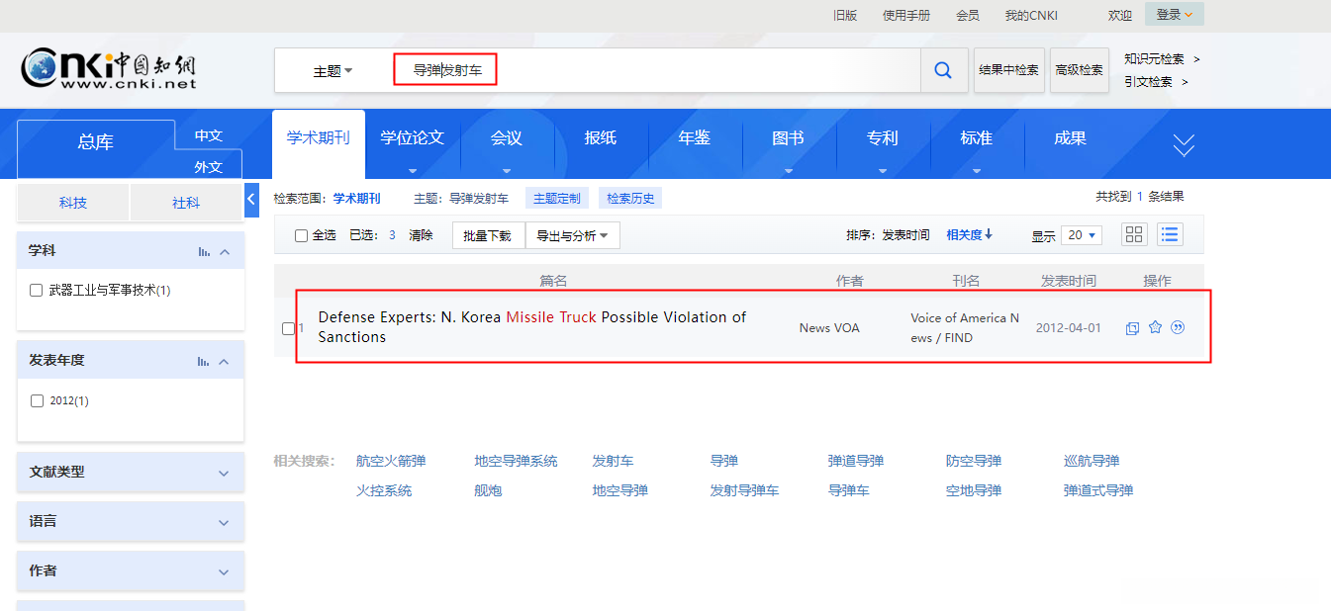Collapse the 发表年度 filter panel
Screen dimensions: 1331x611
(225, 362)
